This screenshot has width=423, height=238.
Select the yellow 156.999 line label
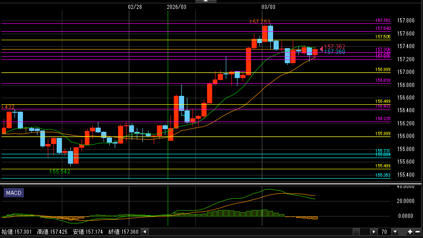coord(383,70)
